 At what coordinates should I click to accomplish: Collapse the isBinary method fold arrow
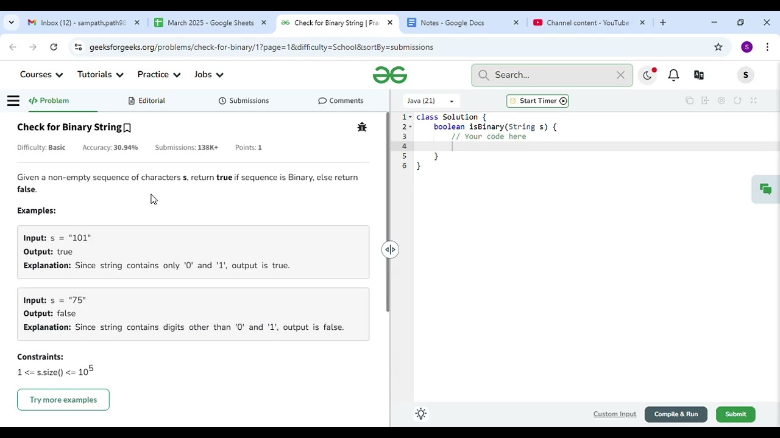point(410,127)
